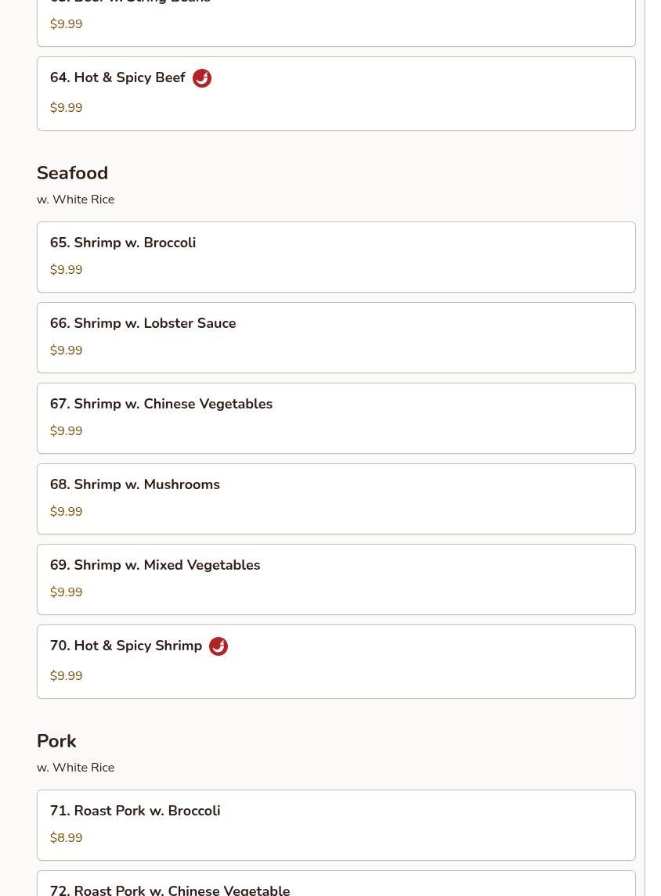Click the Seafood section heading
This screenshot has height=896, width=661.
72,173
